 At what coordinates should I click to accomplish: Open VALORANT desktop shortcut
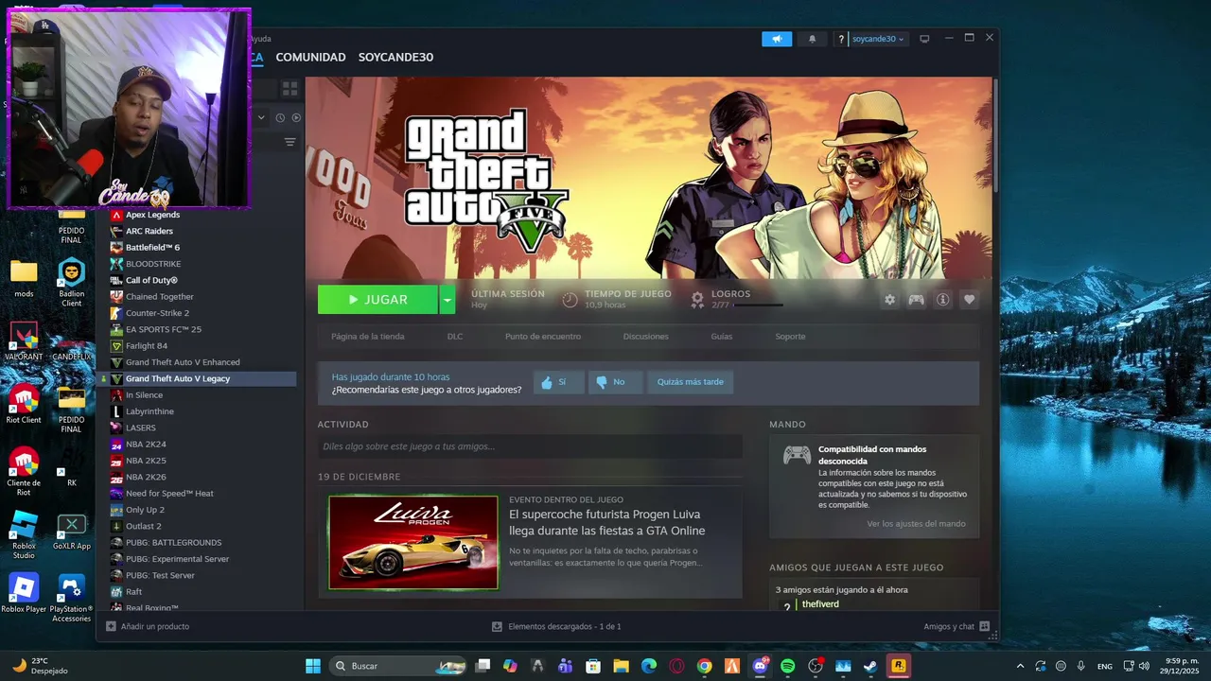pos(24,342)
